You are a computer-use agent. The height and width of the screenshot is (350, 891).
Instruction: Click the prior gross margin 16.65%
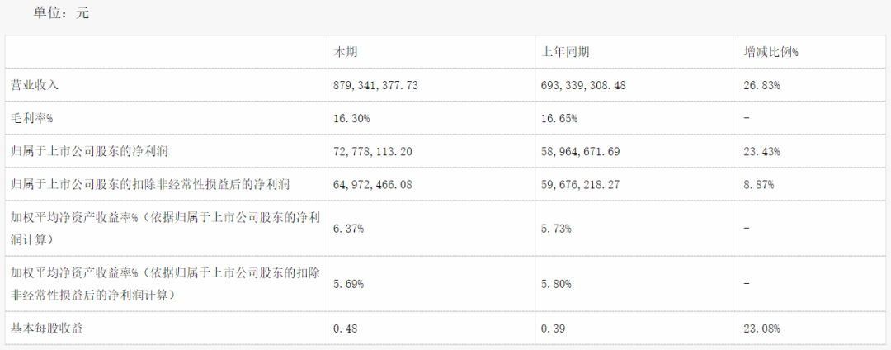coord(560,119)
